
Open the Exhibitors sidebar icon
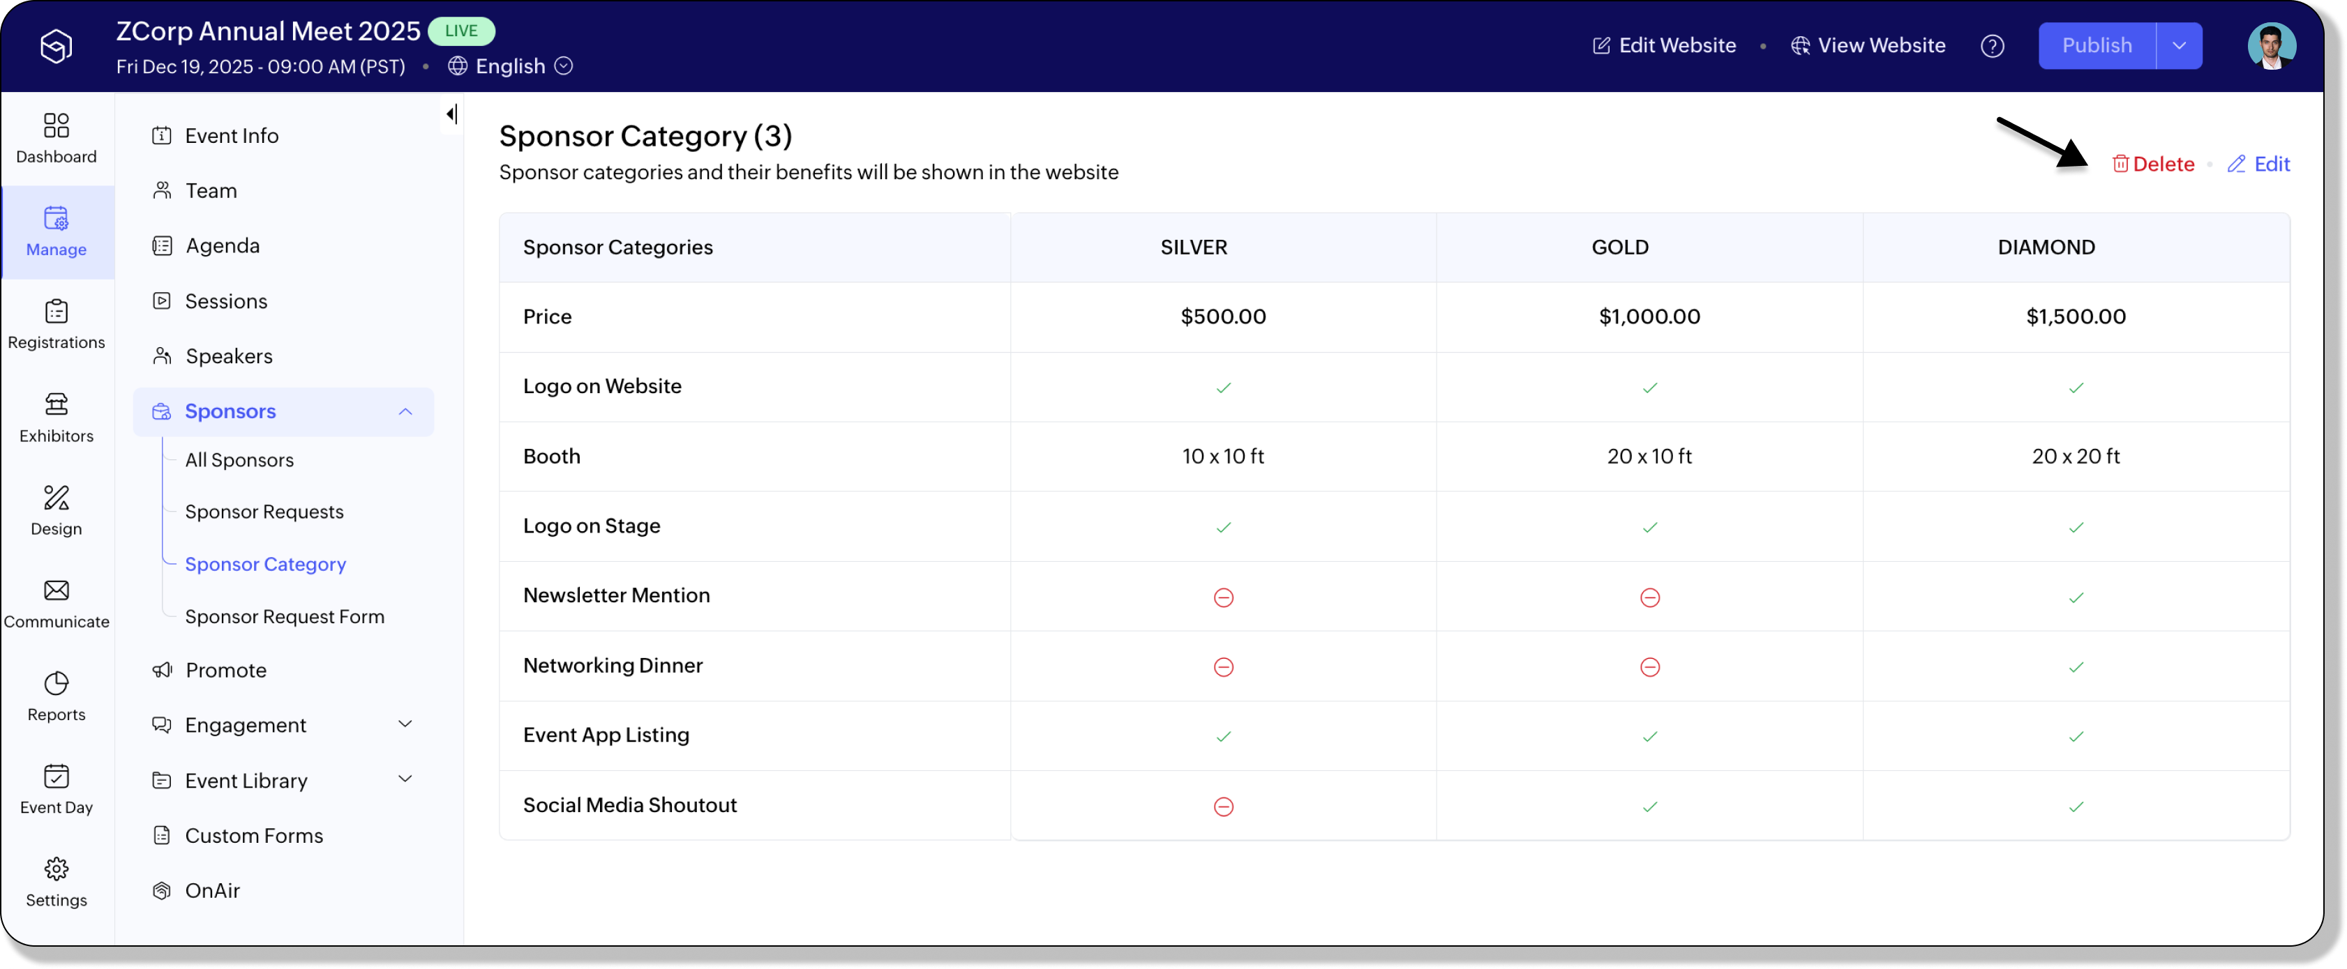tap(56, 404)
